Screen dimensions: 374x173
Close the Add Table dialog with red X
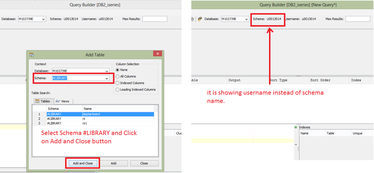(157, 54)
